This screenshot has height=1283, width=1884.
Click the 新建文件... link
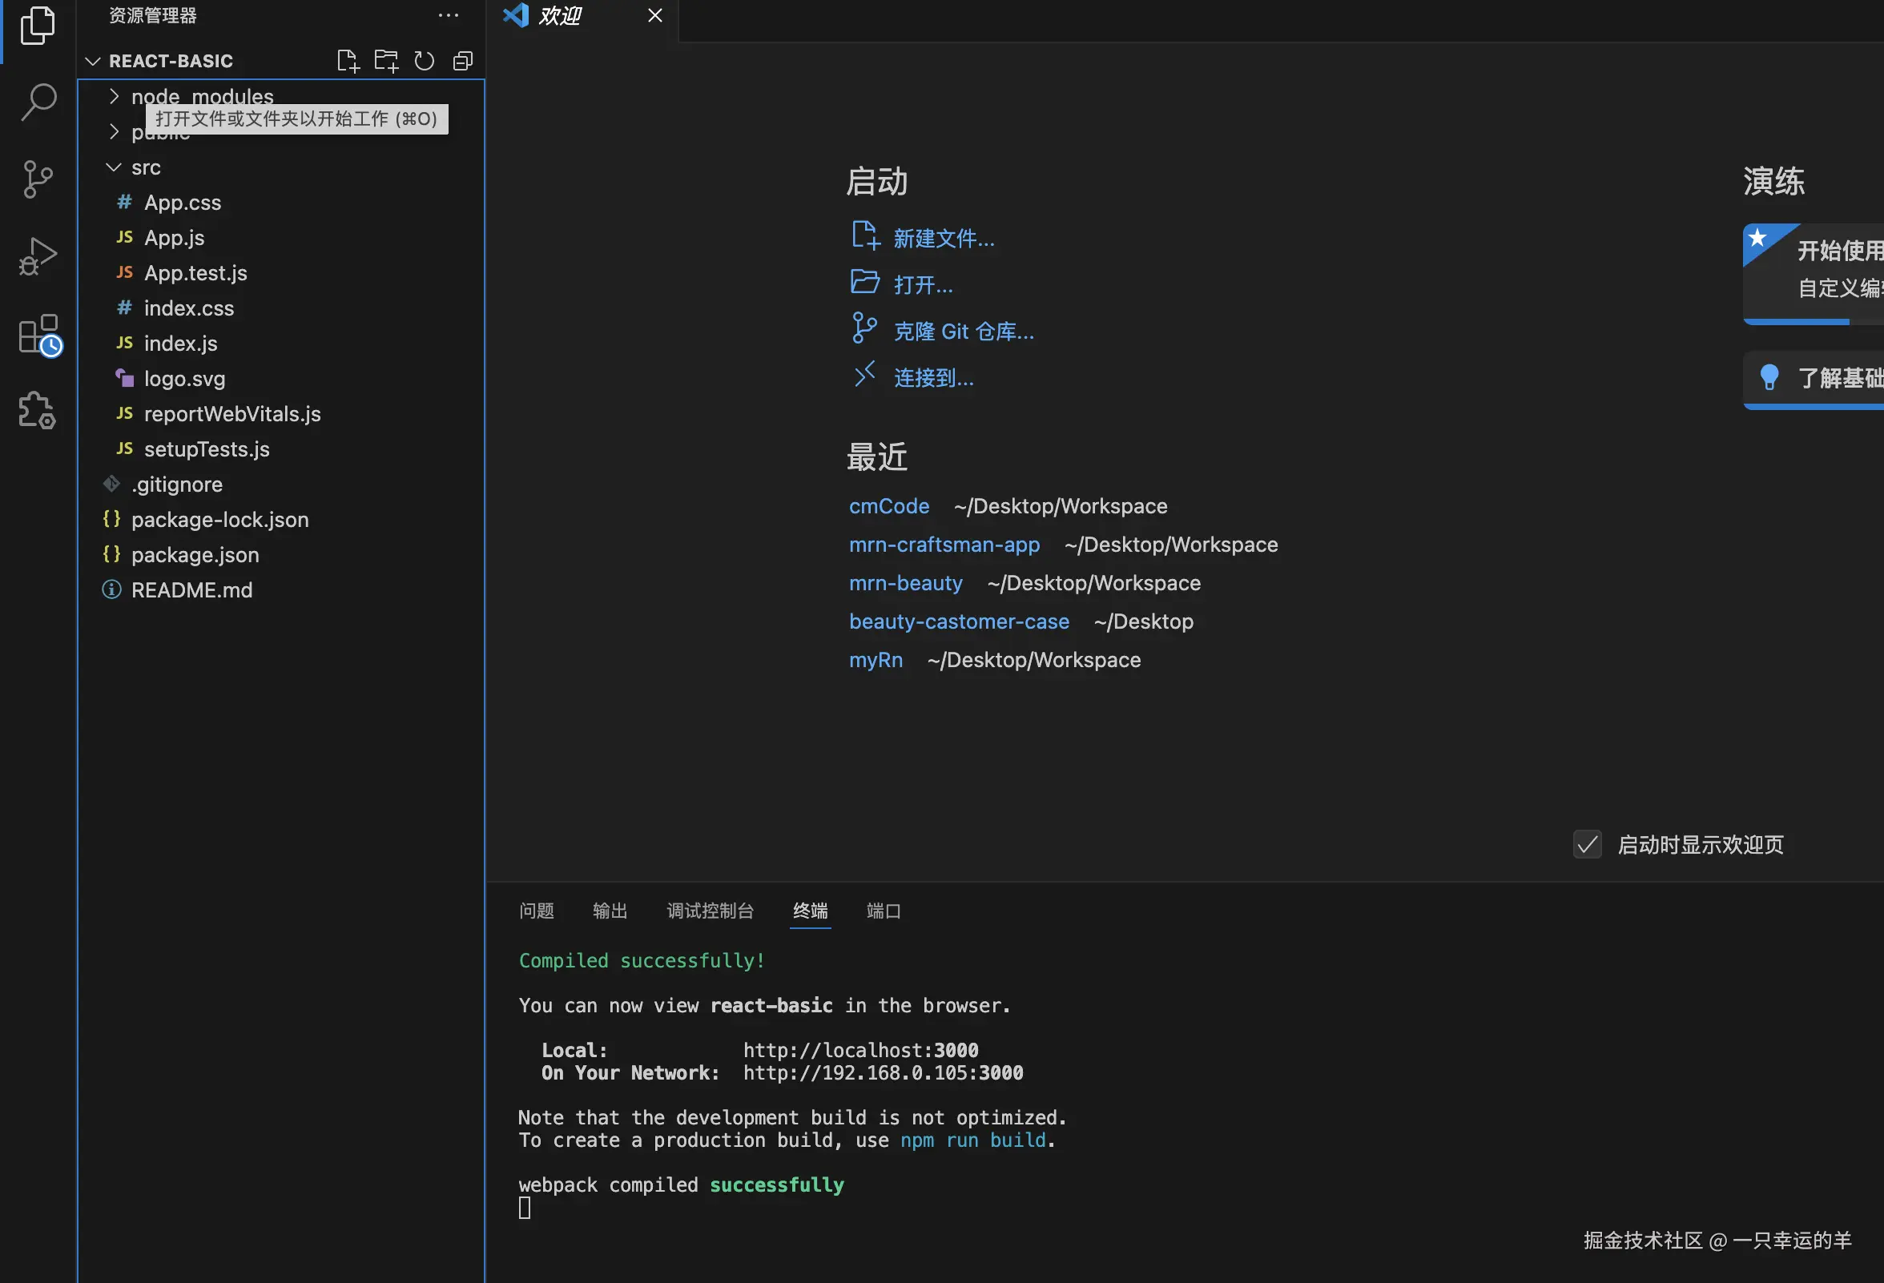point(944,239)
